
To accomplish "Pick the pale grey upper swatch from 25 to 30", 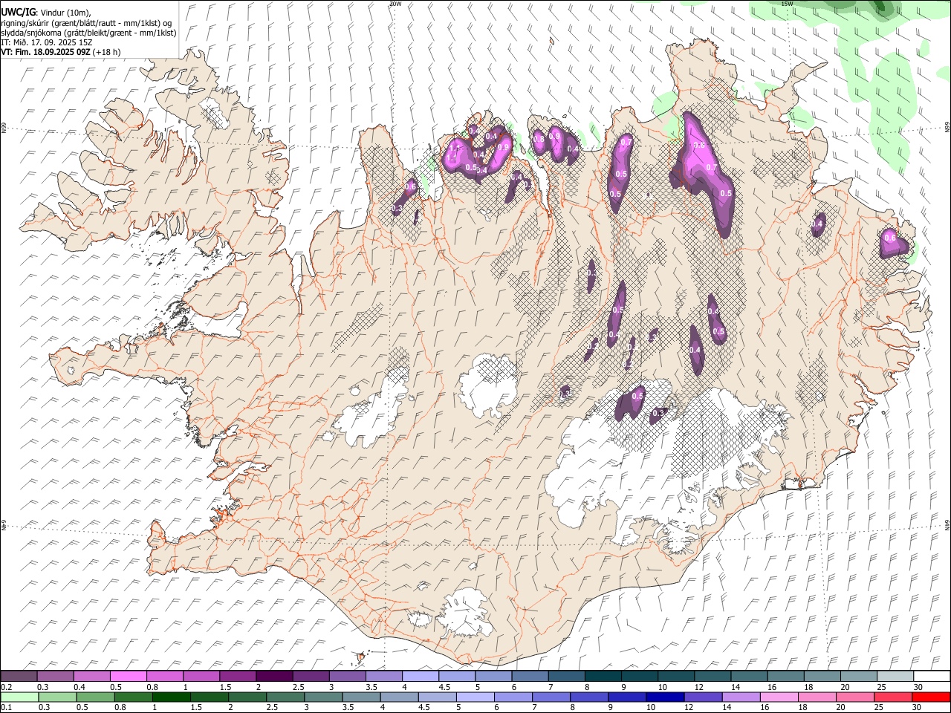I will tap(895, 677).
